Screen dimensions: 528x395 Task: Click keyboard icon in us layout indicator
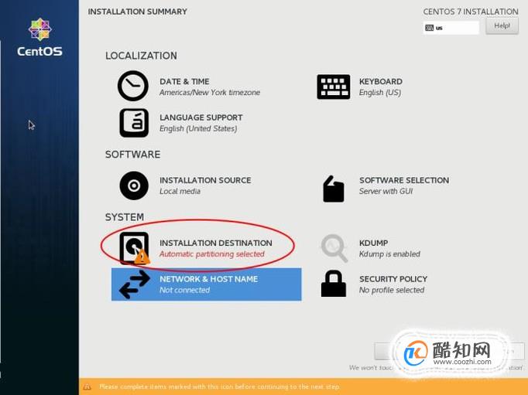(x=430, y=28)
